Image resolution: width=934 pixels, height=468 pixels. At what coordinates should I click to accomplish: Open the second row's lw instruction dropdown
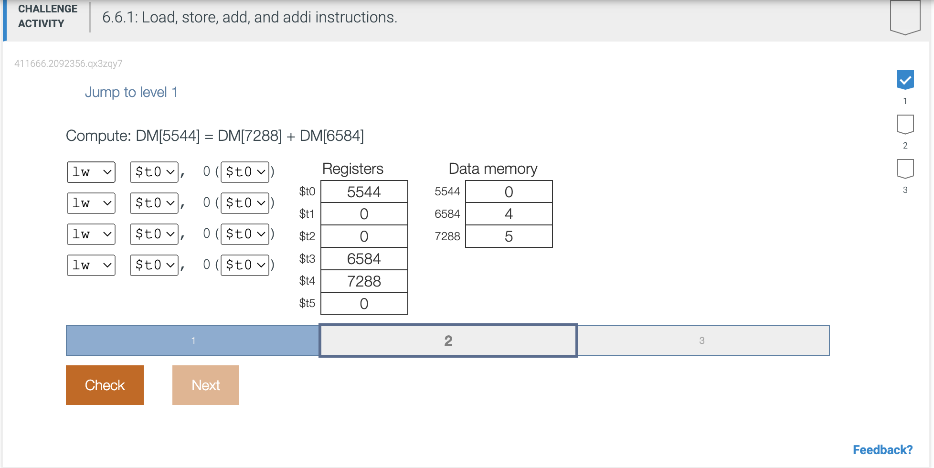coord(91,202)
